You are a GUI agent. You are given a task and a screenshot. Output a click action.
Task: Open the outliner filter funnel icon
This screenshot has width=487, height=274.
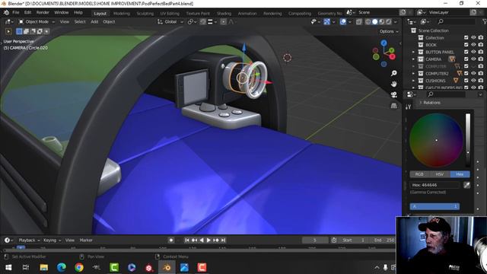(x=484, y=21)
